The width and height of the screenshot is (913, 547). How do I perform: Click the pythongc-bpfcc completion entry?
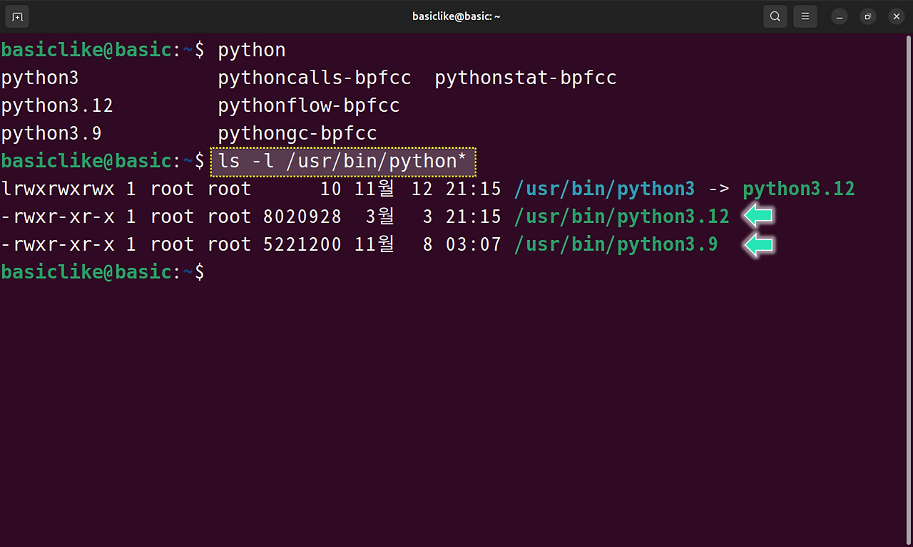click(x=297, y=134)
